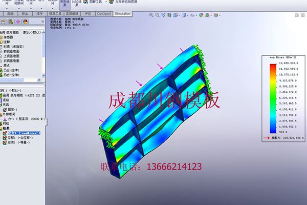Click the report image rainbow icon in ribbon
The image size is (307, 205).
tap(111, 2)
